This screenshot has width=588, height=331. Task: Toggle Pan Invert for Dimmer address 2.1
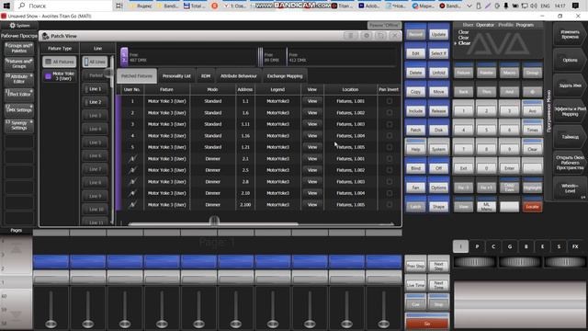coord(390,159)
